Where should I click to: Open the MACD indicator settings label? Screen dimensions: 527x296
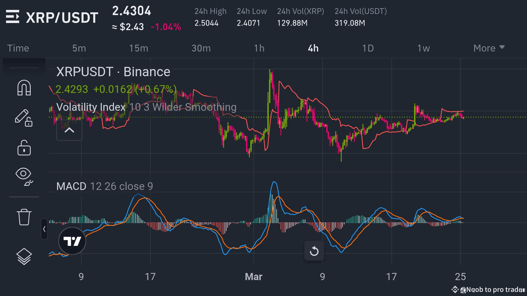point(71,186)
